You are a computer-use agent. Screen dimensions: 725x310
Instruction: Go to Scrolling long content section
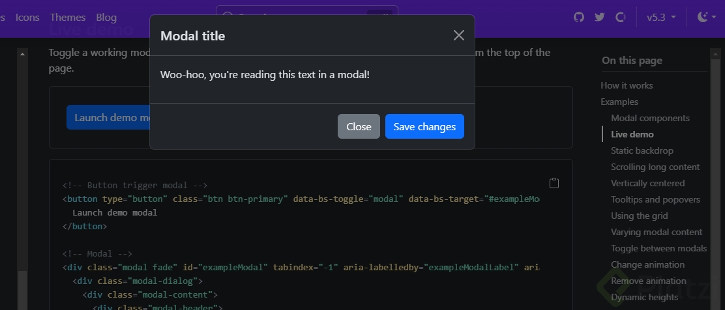(655, 167)
